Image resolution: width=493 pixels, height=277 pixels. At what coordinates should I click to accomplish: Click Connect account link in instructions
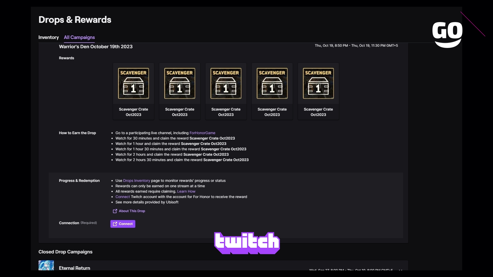click(x=122, y=196)
